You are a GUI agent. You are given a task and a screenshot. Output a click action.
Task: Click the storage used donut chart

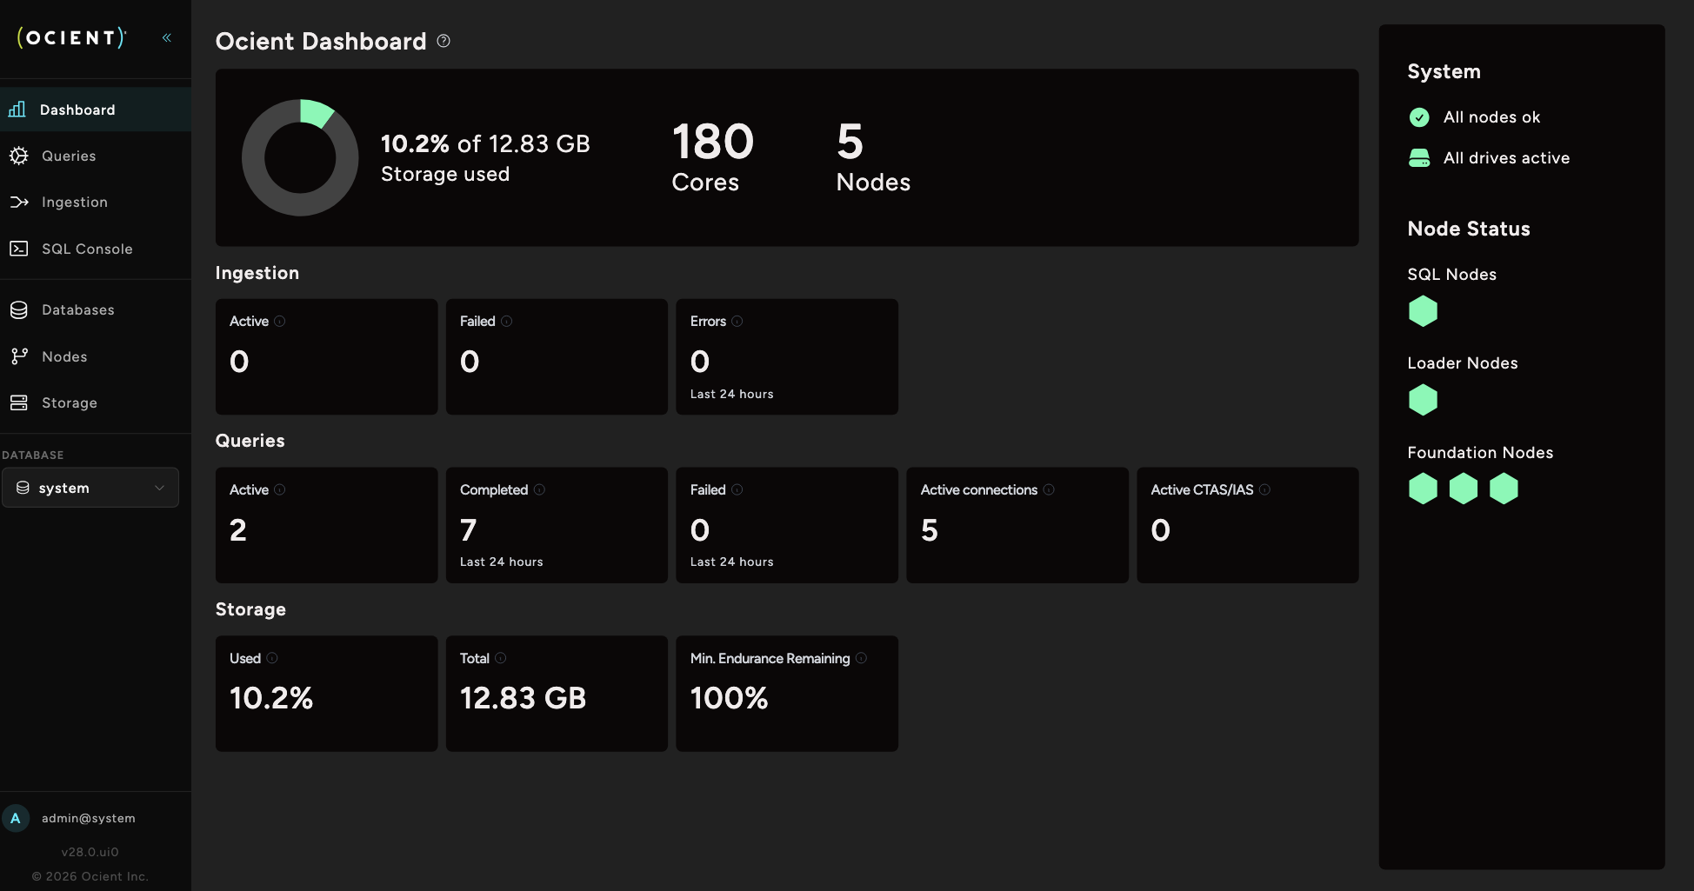300,157
